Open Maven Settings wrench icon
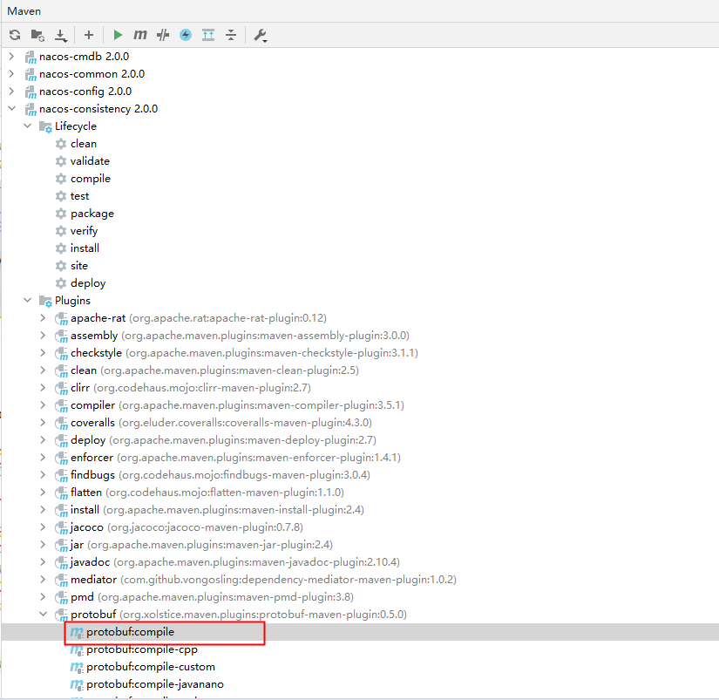This screenshot has width=719, height=700. tap(261, 36)
